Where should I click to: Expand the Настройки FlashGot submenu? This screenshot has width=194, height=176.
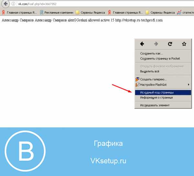(163, 85)
